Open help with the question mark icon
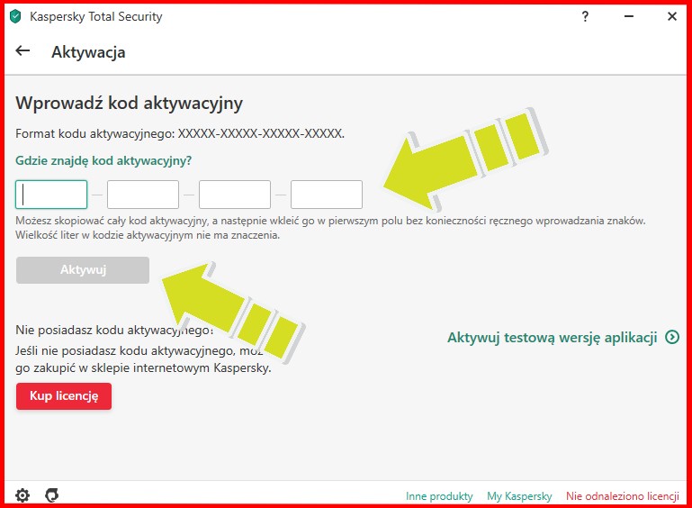 [x=585, y=17]
